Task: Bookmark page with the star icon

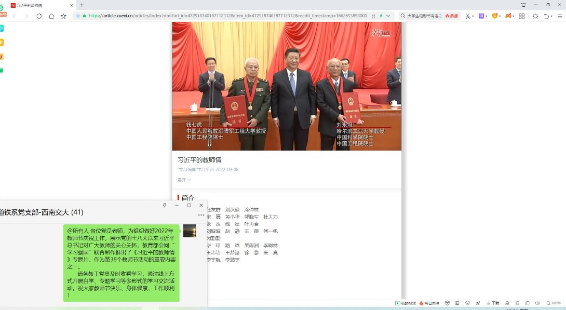Action: pos(63,16)
